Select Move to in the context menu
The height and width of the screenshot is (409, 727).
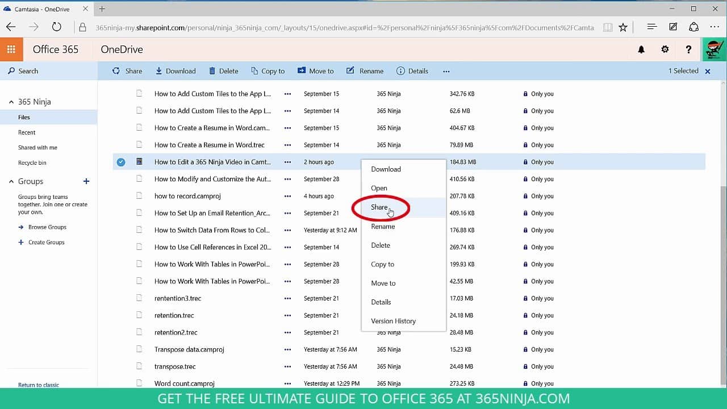pyautogui.click(x=404, y=283)
